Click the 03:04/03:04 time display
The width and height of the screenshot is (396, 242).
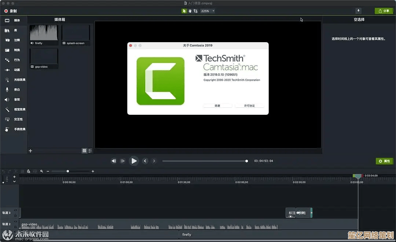click(263, 161)
